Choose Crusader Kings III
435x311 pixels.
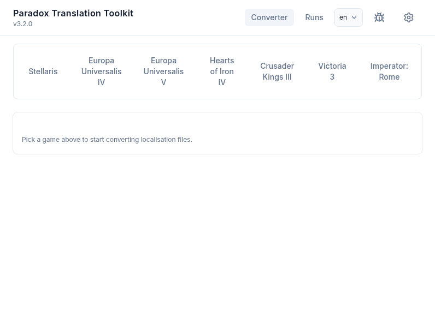277,71
